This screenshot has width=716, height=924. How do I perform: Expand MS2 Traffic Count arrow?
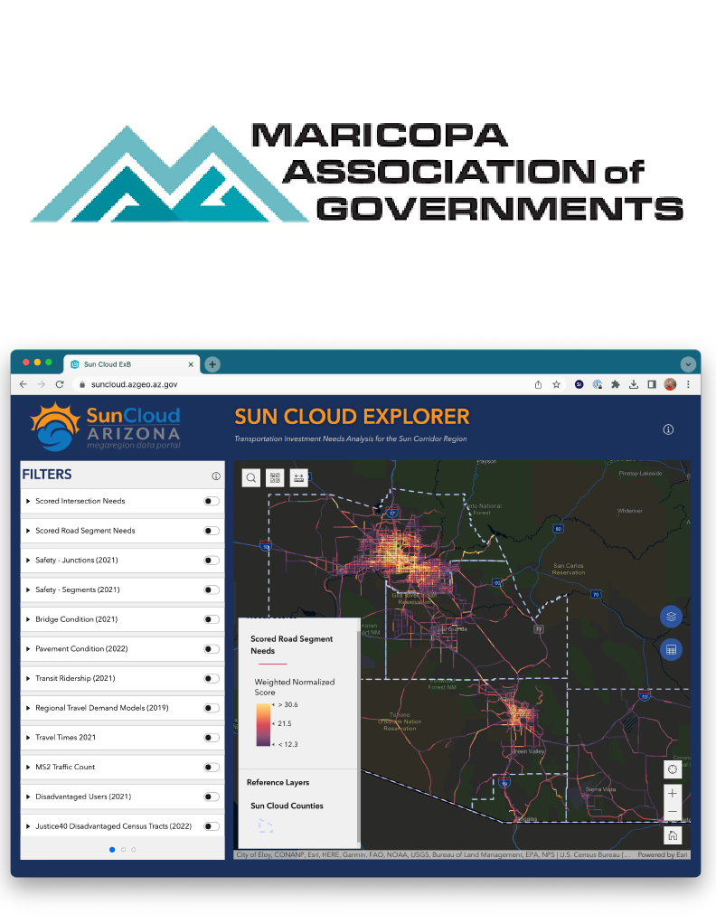coord(28,767)
